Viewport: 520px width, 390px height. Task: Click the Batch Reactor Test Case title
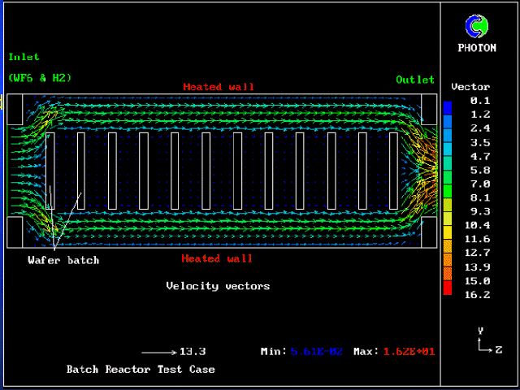141,370
